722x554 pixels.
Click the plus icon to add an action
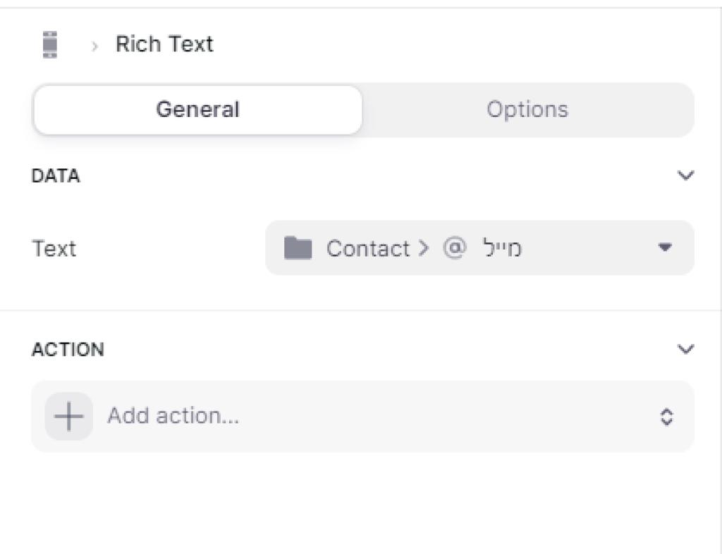[69, 417]
